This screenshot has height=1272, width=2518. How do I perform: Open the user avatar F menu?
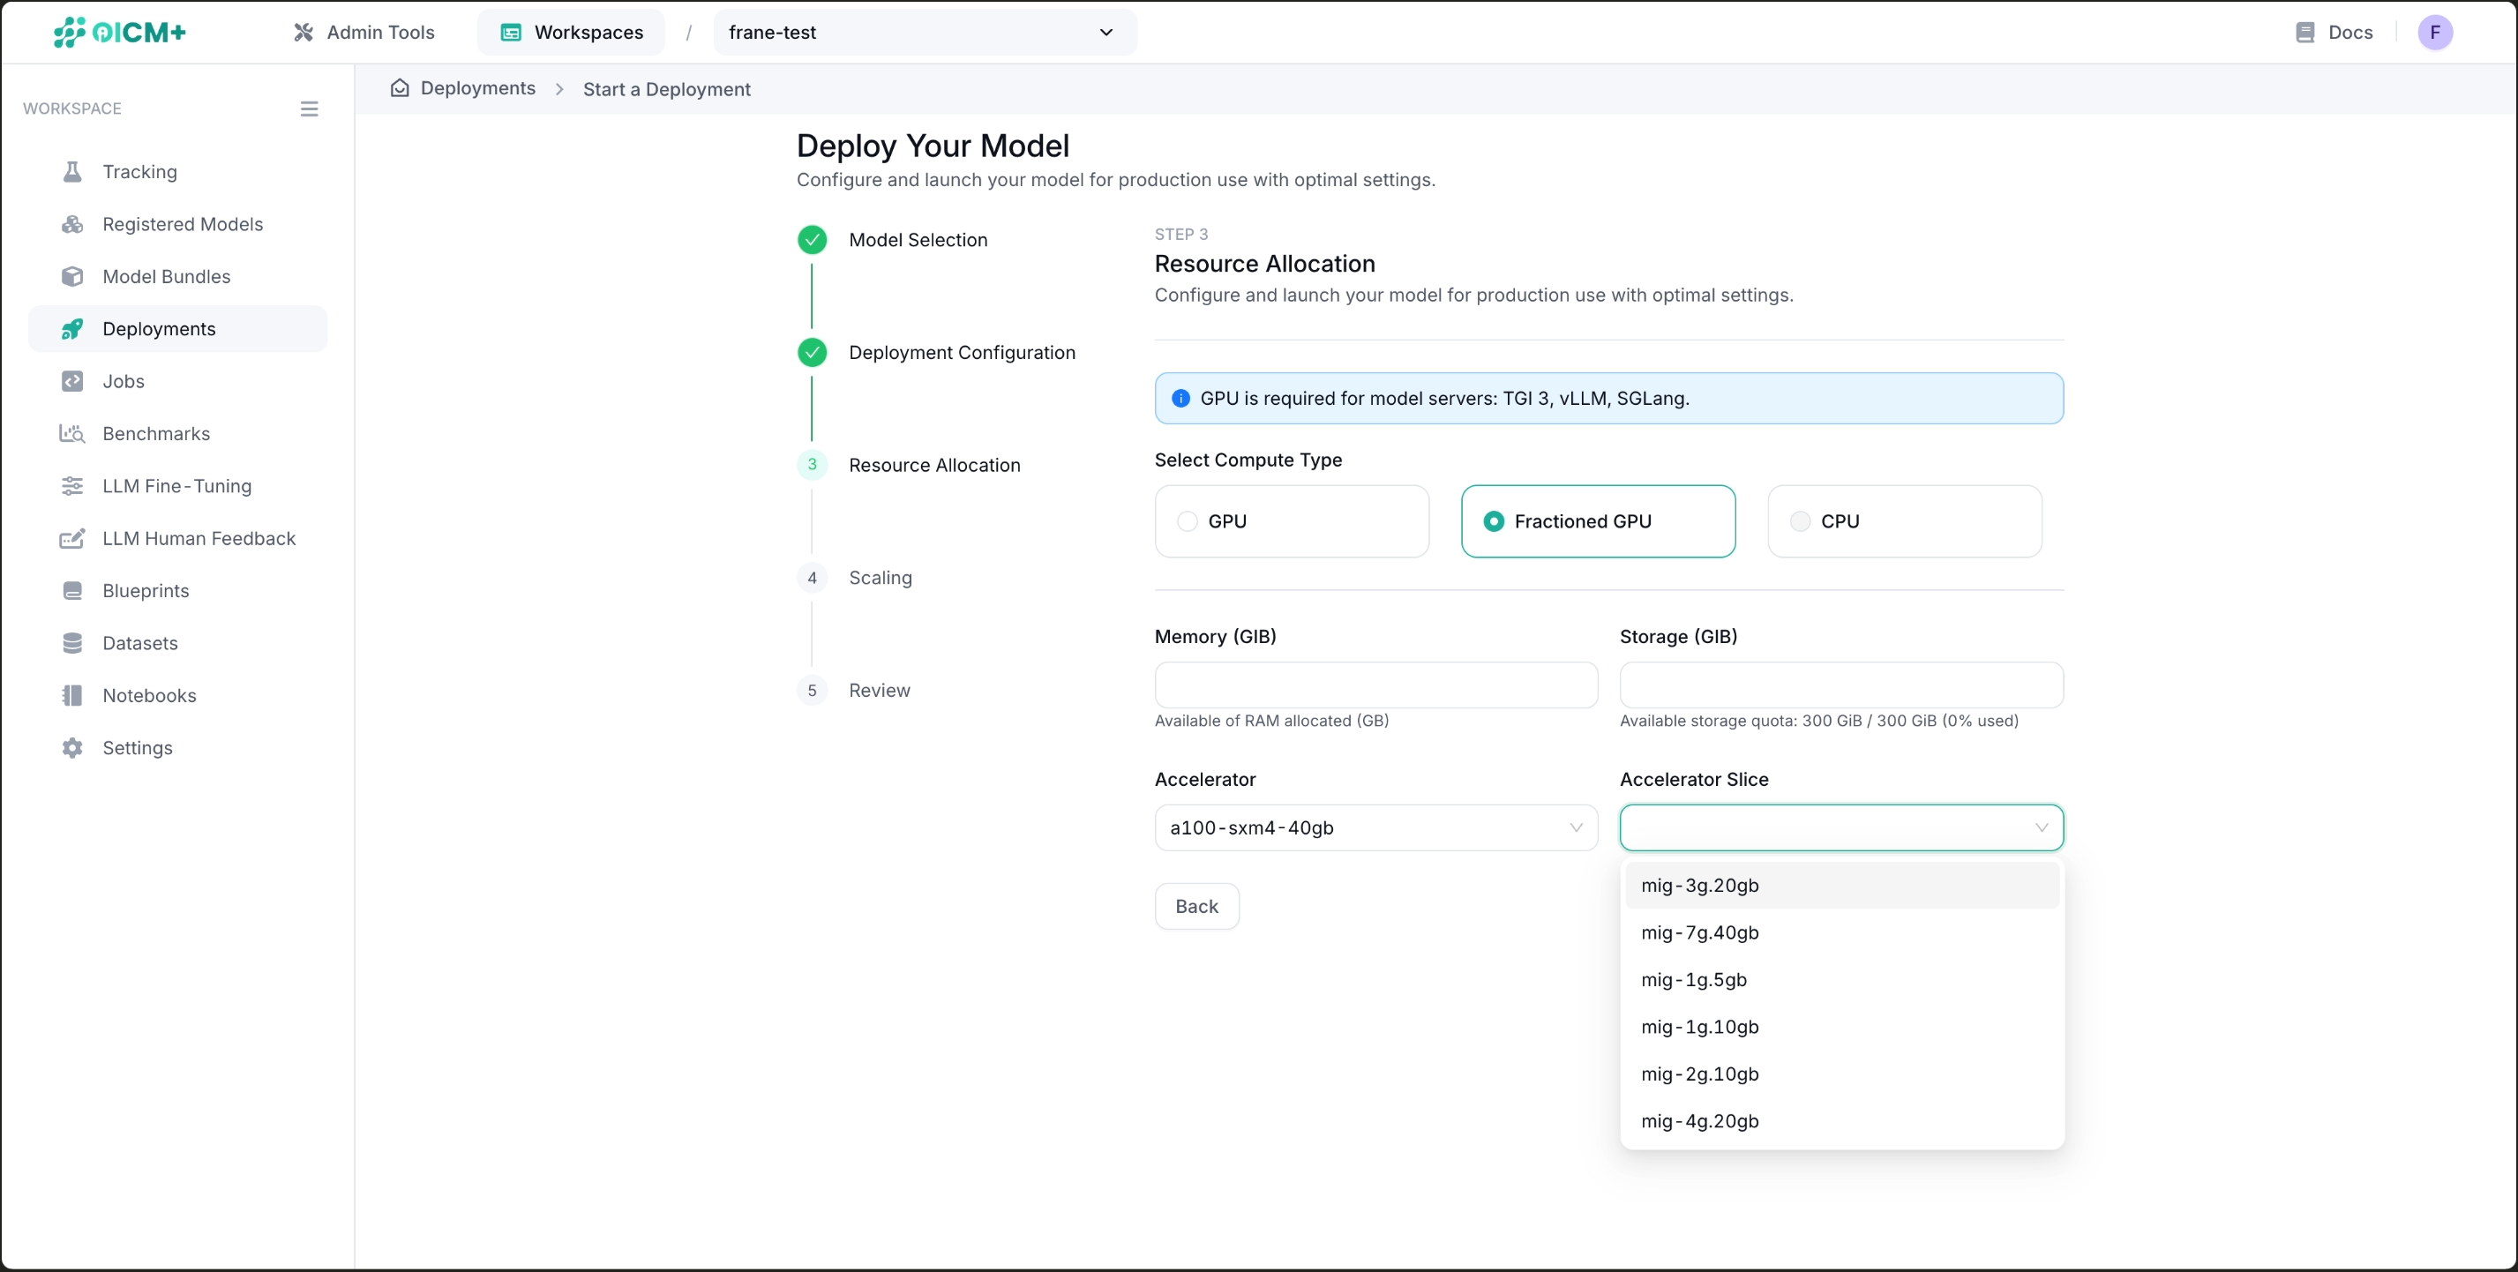pyautogui.click(x=2434, y=33)
